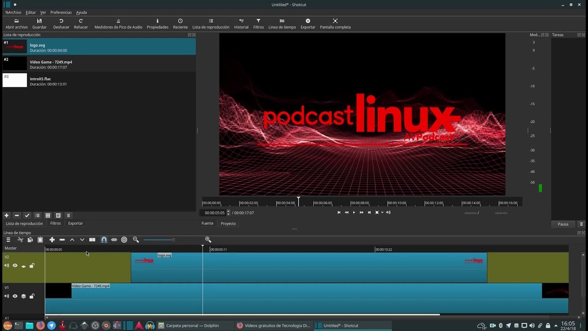
Task: Switch to the Filtros tab below the playlist
Action: 56,223
